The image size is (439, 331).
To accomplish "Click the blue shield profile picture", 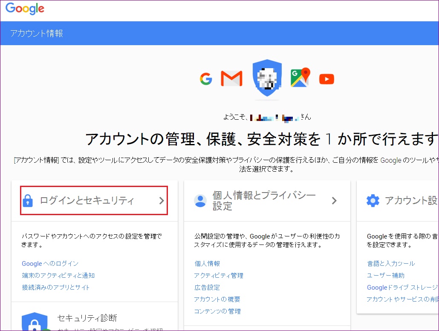I will point(267,78).
